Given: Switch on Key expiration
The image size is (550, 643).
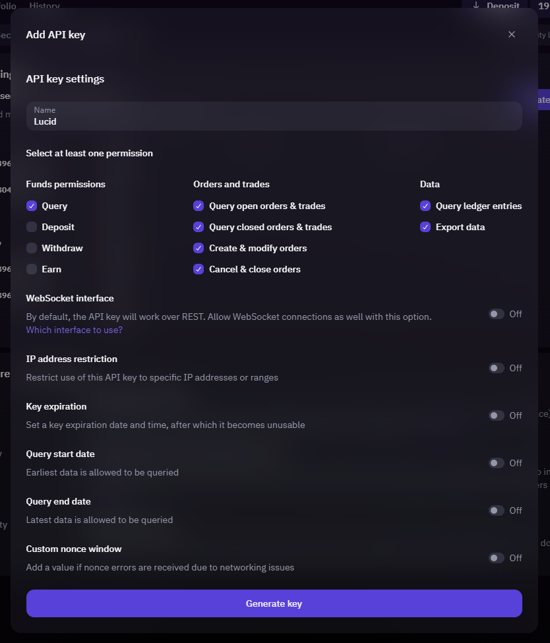Looking at the screenshot, I should point(496,415).
